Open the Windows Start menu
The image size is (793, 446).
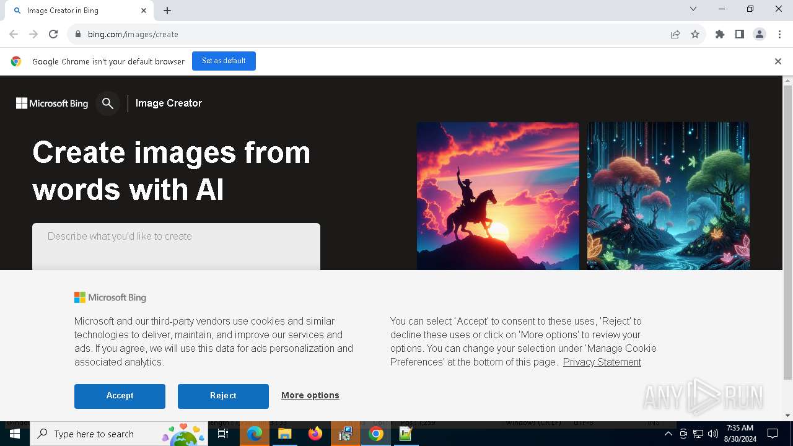pos(15,434)
